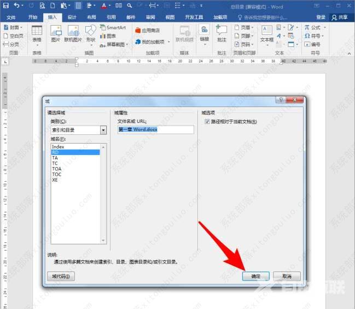Expand the 类别 category dropdown
Viewport: 355px width, 309px height.
[103, 130]
